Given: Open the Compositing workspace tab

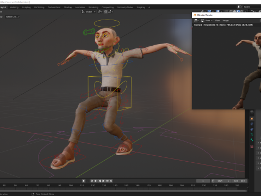Looking at the screenshot, I should pyautogui.click(x=108, y=8).
